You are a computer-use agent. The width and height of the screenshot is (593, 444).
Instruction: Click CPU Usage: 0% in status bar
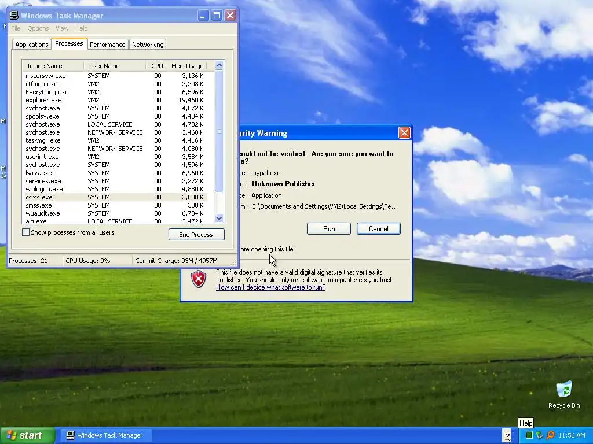(x=88, y=261)
